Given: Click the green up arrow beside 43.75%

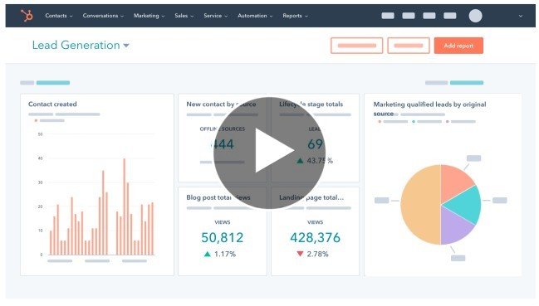Looking at the screenshot, I should coord(300,161).
